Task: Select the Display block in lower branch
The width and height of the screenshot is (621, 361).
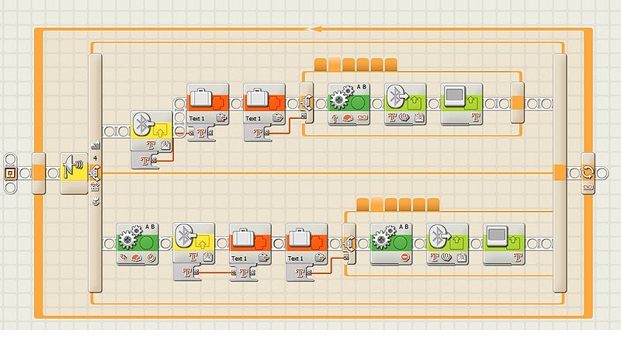Action: coord(503,242)
